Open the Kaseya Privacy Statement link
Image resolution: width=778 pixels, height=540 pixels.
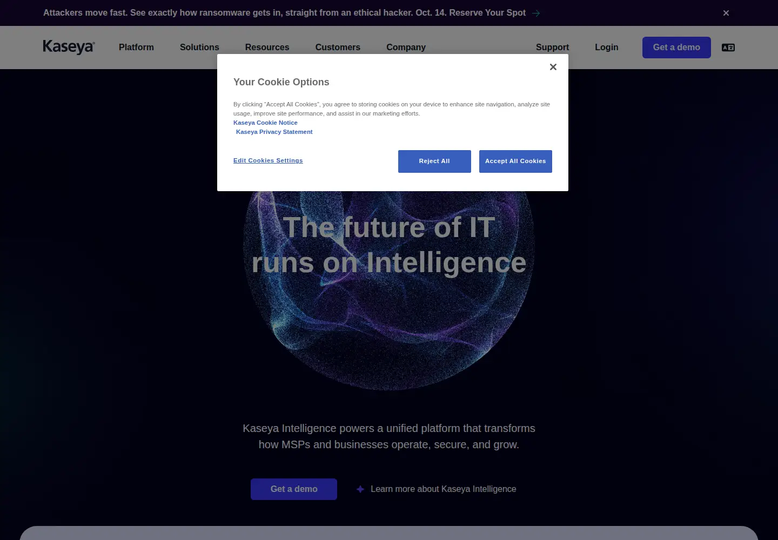(274, 132)
